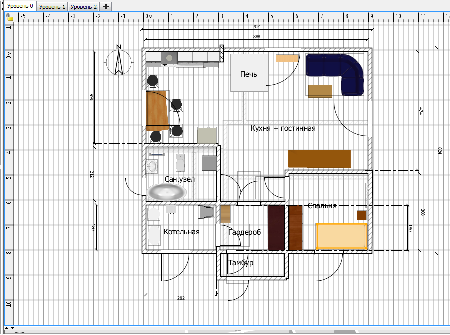This screenshot has width=450, height=335.
Task: Select the small brown nightstand in Спальня
Action: [x=361, y=215]
